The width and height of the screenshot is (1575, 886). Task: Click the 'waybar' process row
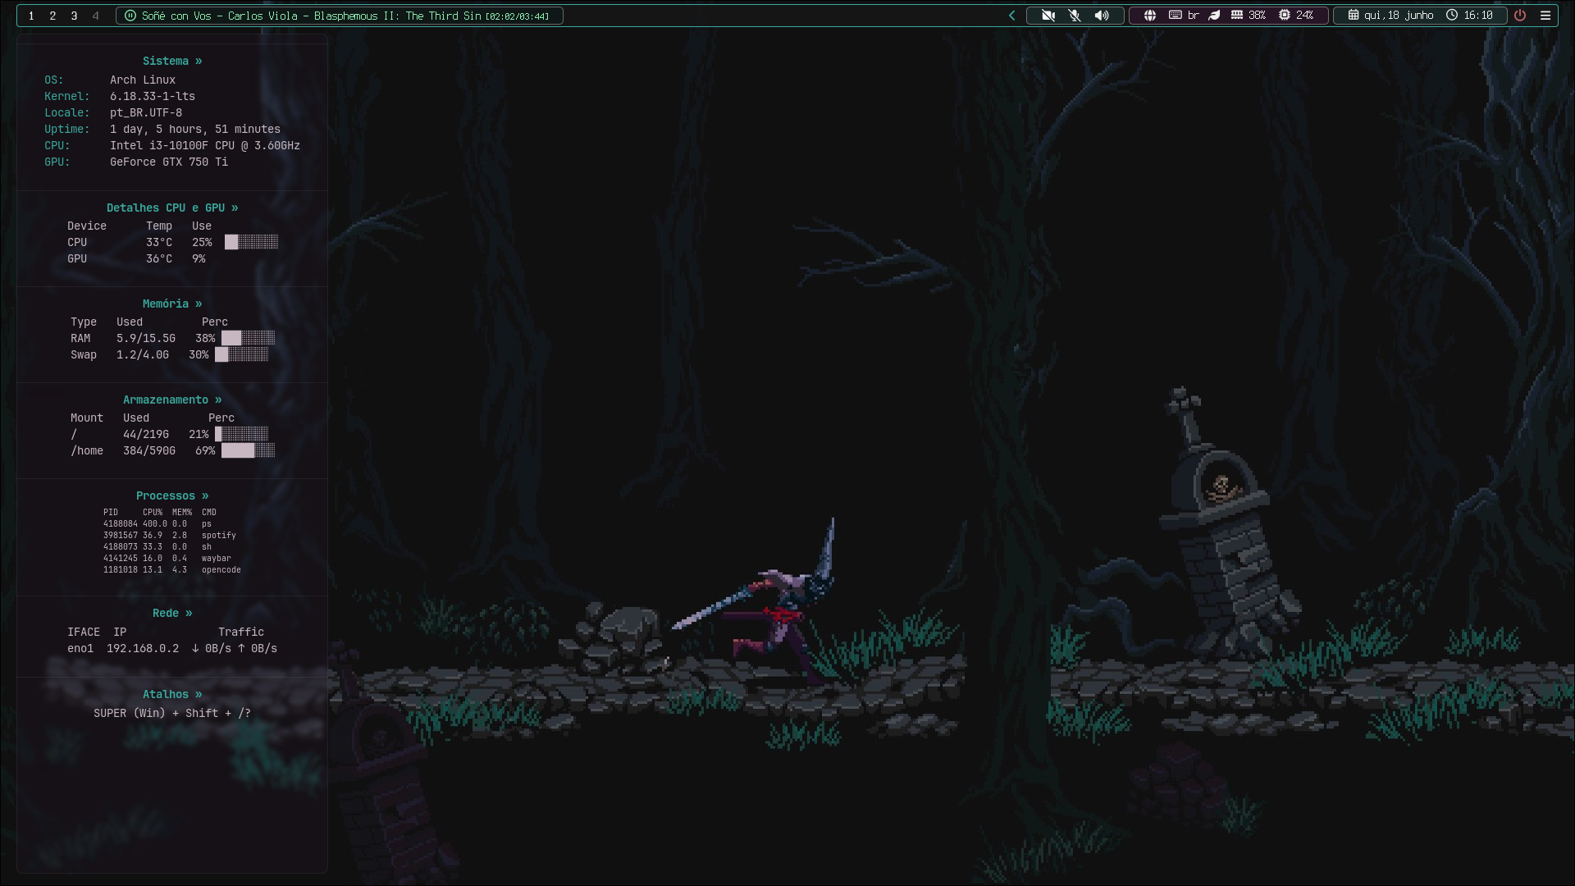click(x=172, y=558)
